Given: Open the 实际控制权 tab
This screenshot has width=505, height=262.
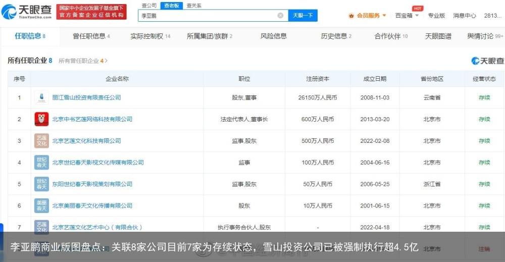Looking at the screenshot, I should pos(150,36).
